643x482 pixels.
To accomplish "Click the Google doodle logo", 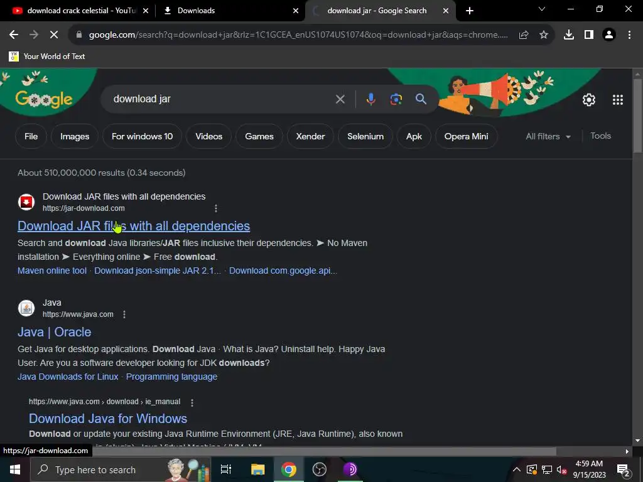I will coord(43,99).
